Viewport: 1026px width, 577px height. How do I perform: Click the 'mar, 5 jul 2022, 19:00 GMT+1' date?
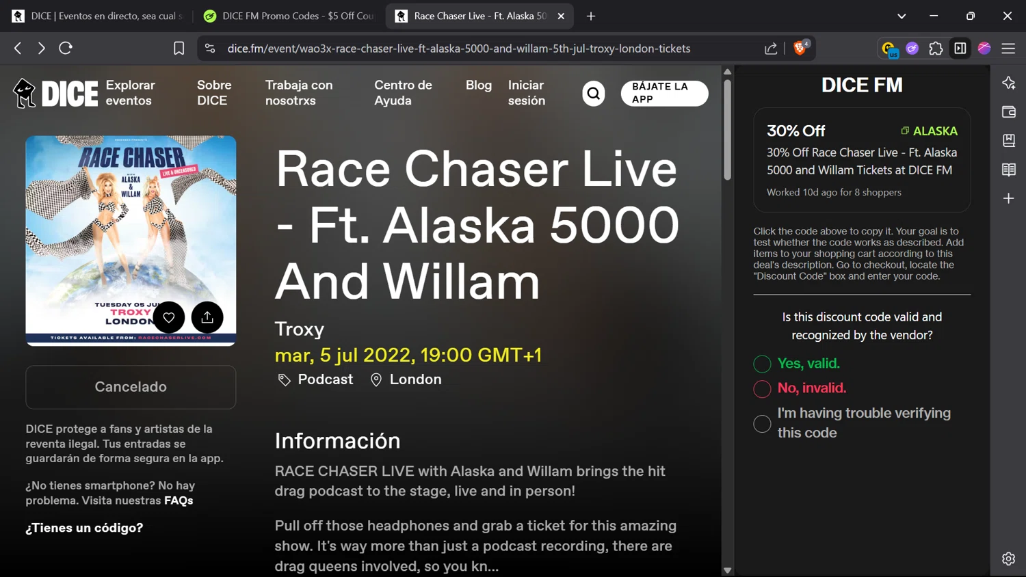pyautogui.click(x=408, y=355)
